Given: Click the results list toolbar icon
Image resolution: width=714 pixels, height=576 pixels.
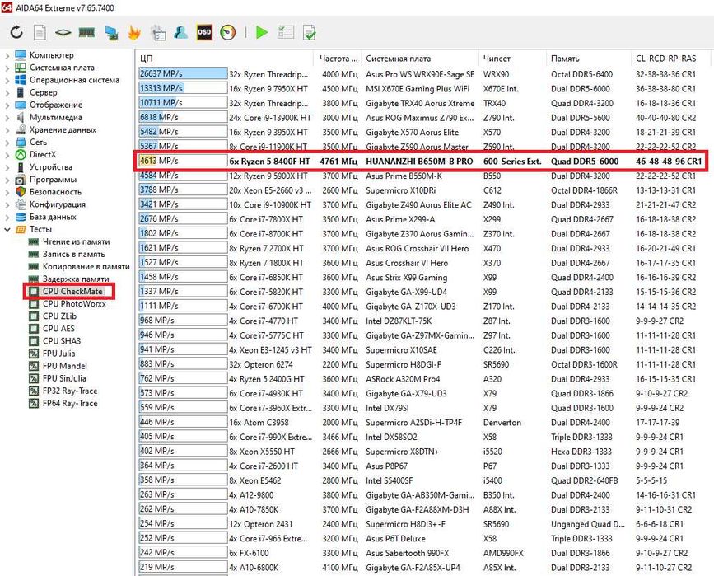Looking at the screenshot, I should (286, 32).
